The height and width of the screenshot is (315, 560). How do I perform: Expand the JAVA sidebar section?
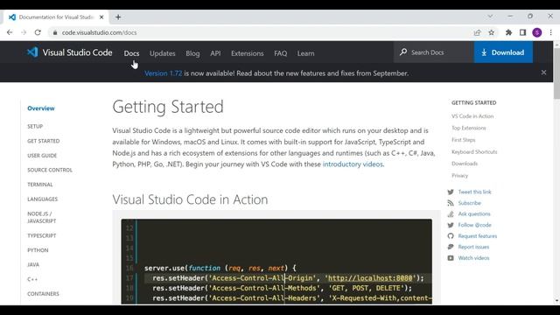(x=33, y=264)
